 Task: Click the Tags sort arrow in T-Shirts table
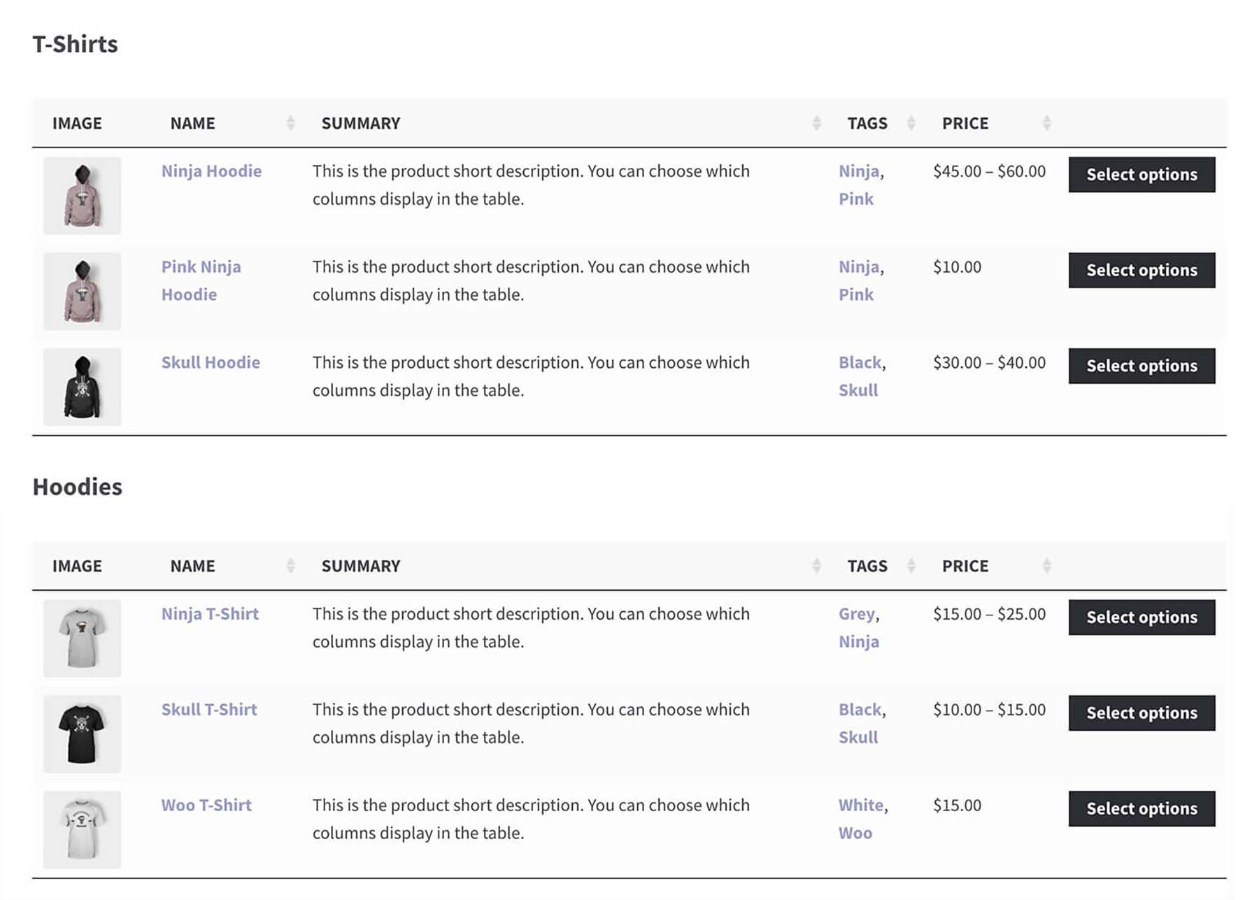click(x=911, y=122)
